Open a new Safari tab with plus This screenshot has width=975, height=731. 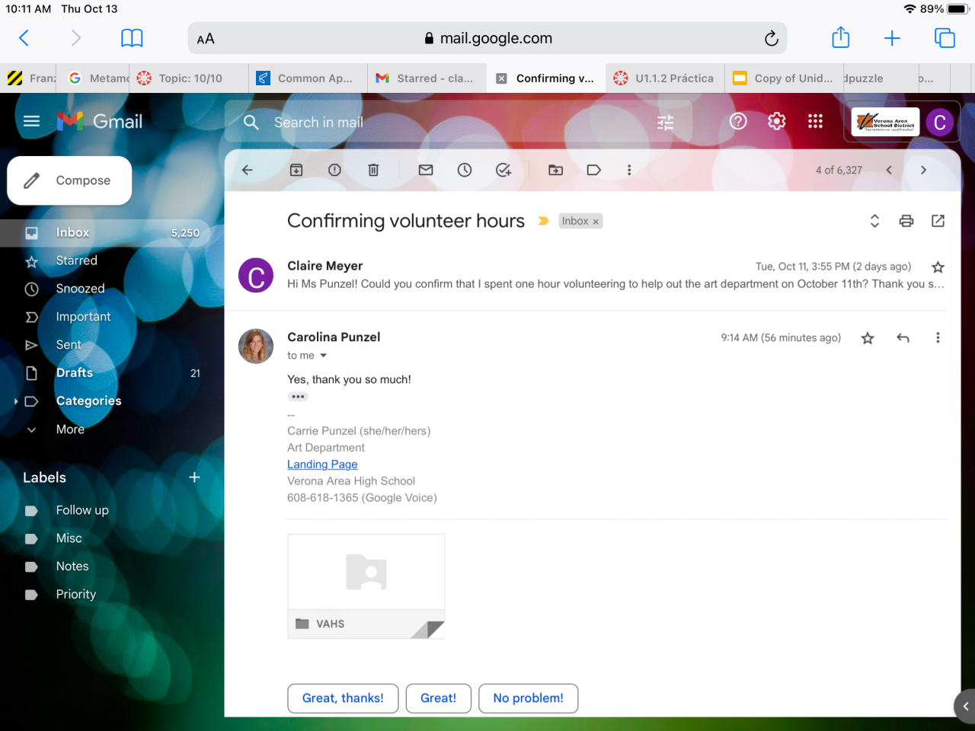(x=892, y=38)
